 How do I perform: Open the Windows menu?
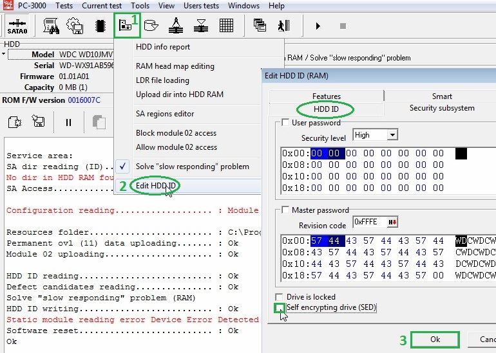[x=243, y=6]
